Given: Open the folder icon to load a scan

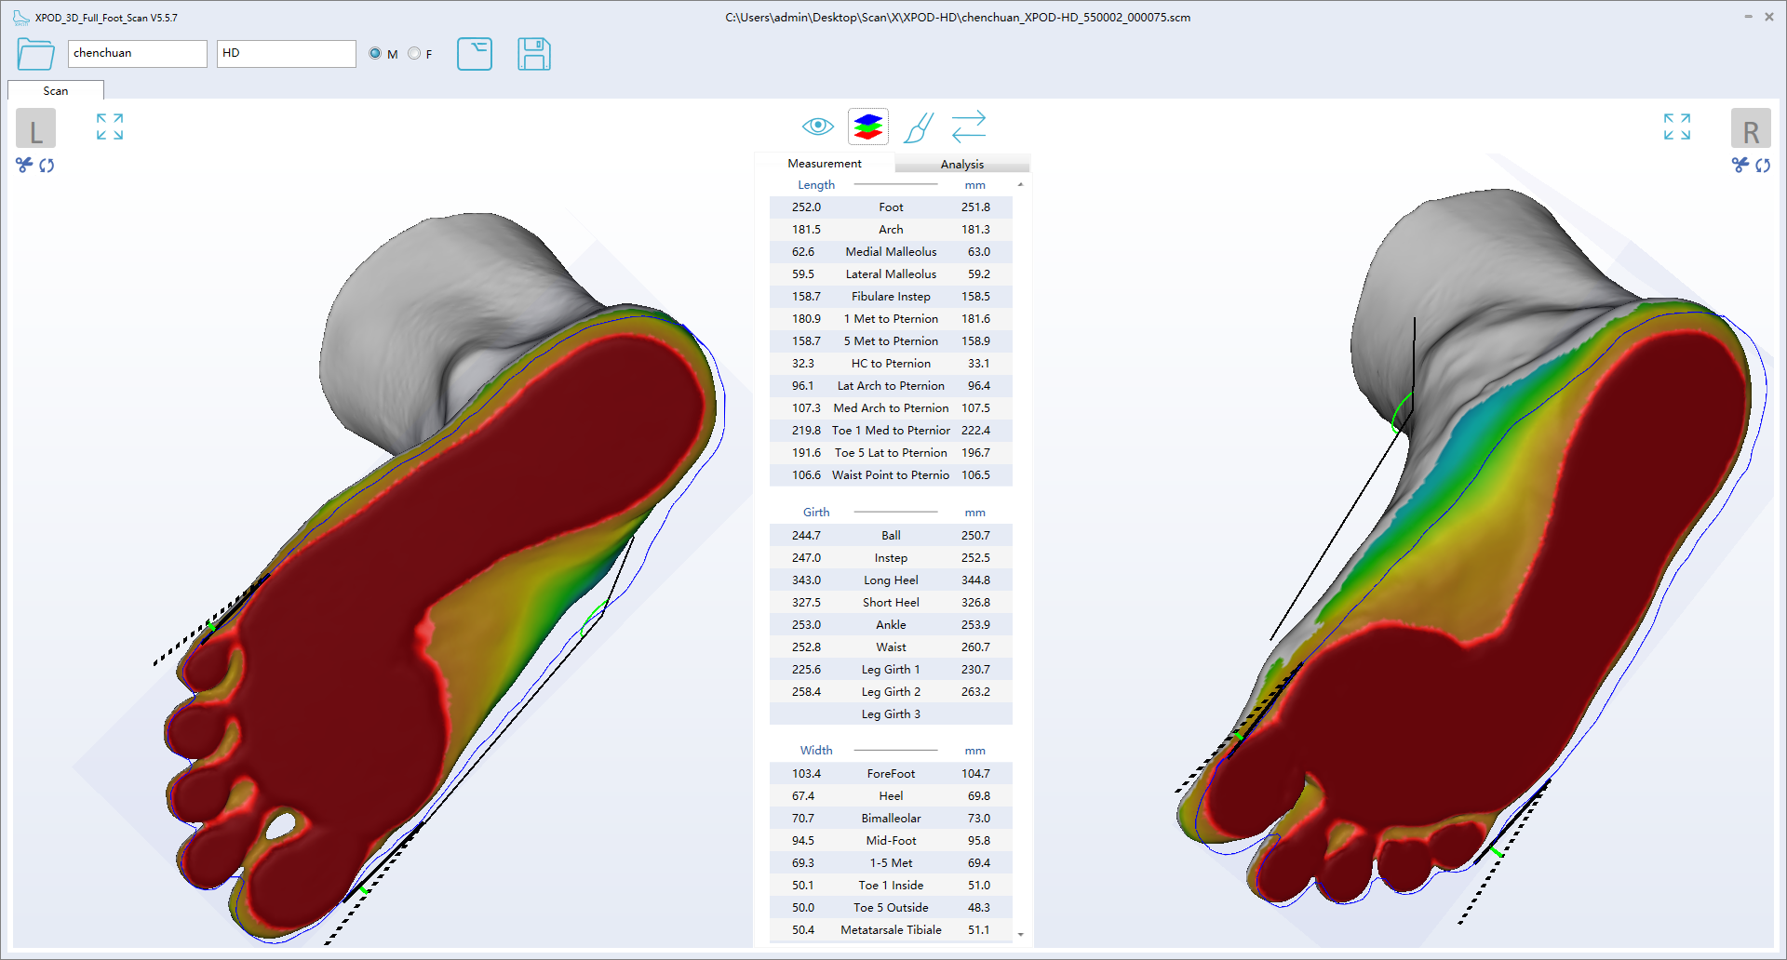Looking at the screenshot, I should point(35,54).
